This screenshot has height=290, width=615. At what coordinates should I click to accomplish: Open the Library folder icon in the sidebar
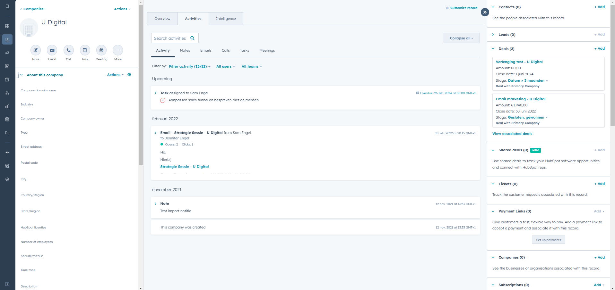tap(7, 133)
